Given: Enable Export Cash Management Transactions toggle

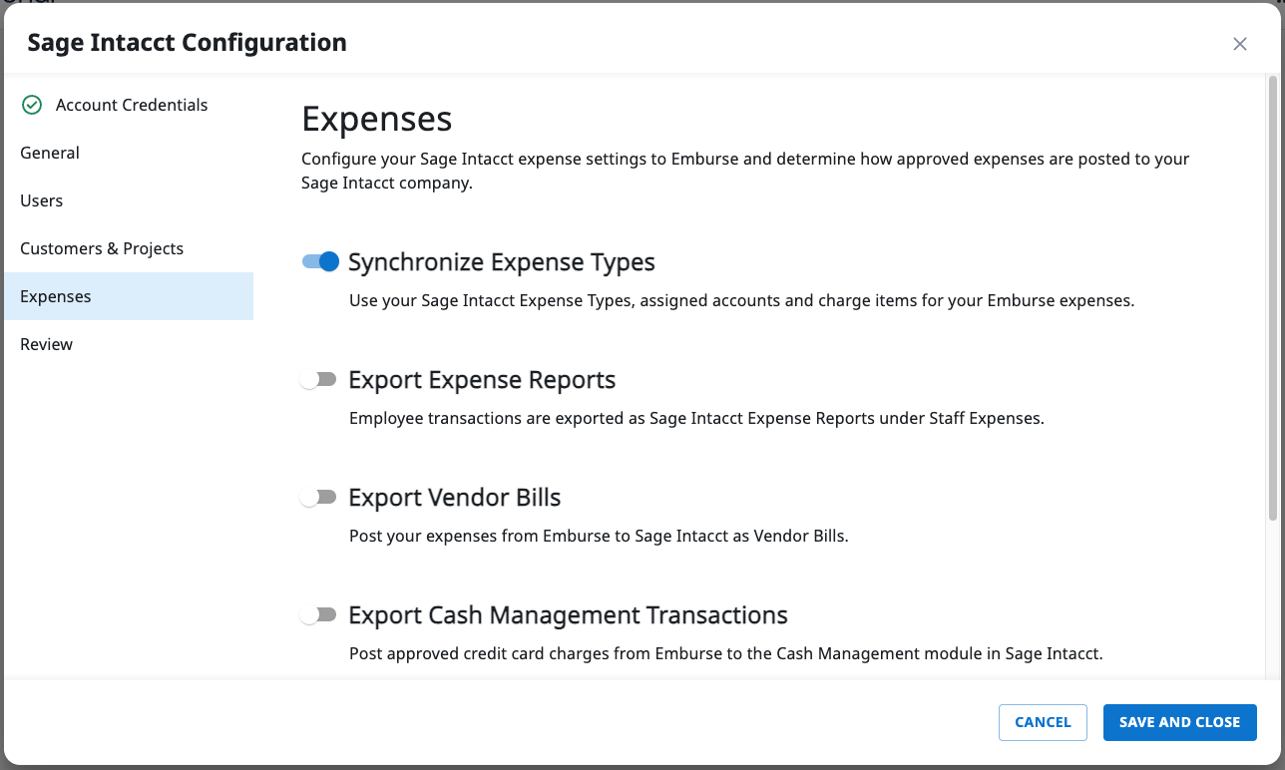Looking at the screenshot, I should [320, 614].
